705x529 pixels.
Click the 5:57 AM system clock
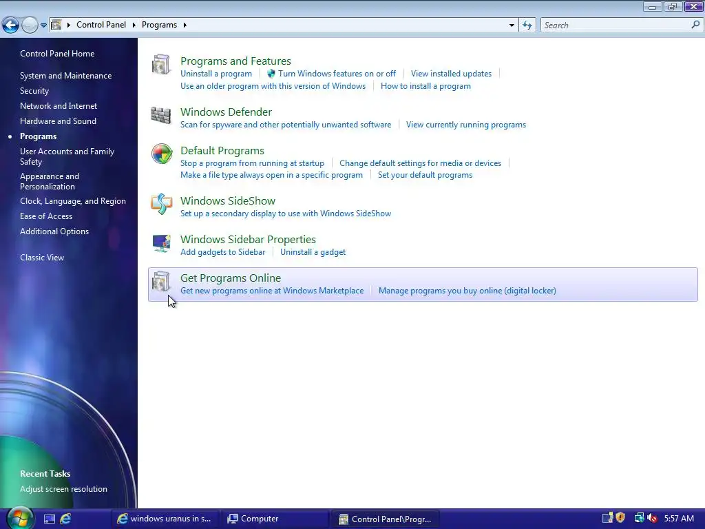click(x=678, y=519)
